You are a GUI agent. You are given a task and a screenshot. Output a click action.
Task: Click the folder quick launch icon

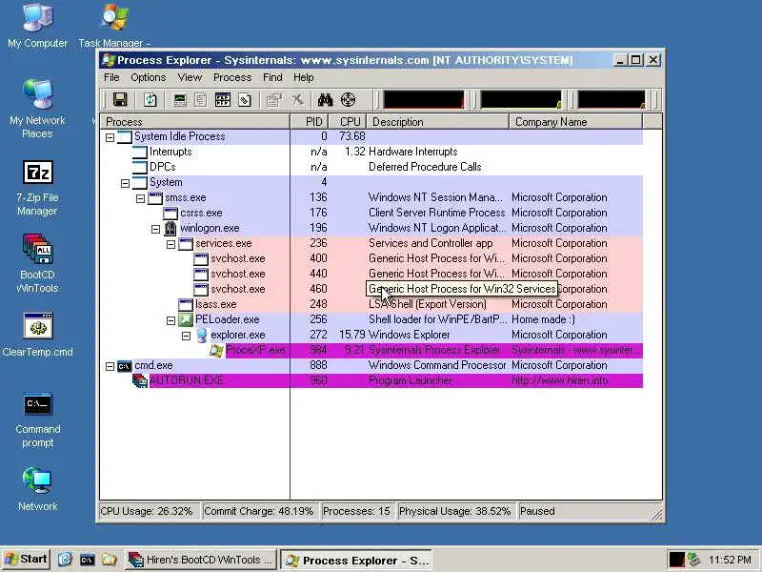tap(110, 560)
